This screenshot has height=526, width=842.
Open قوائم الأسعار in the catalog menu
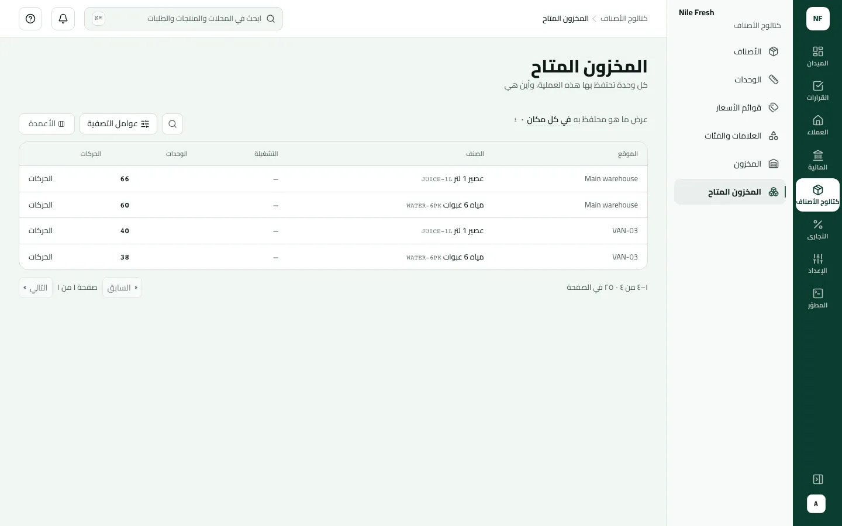(730, 108)
